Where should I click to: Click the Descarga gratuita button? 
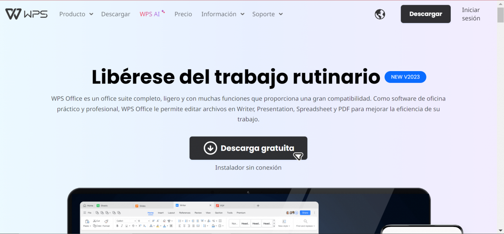tap(248, 148)
